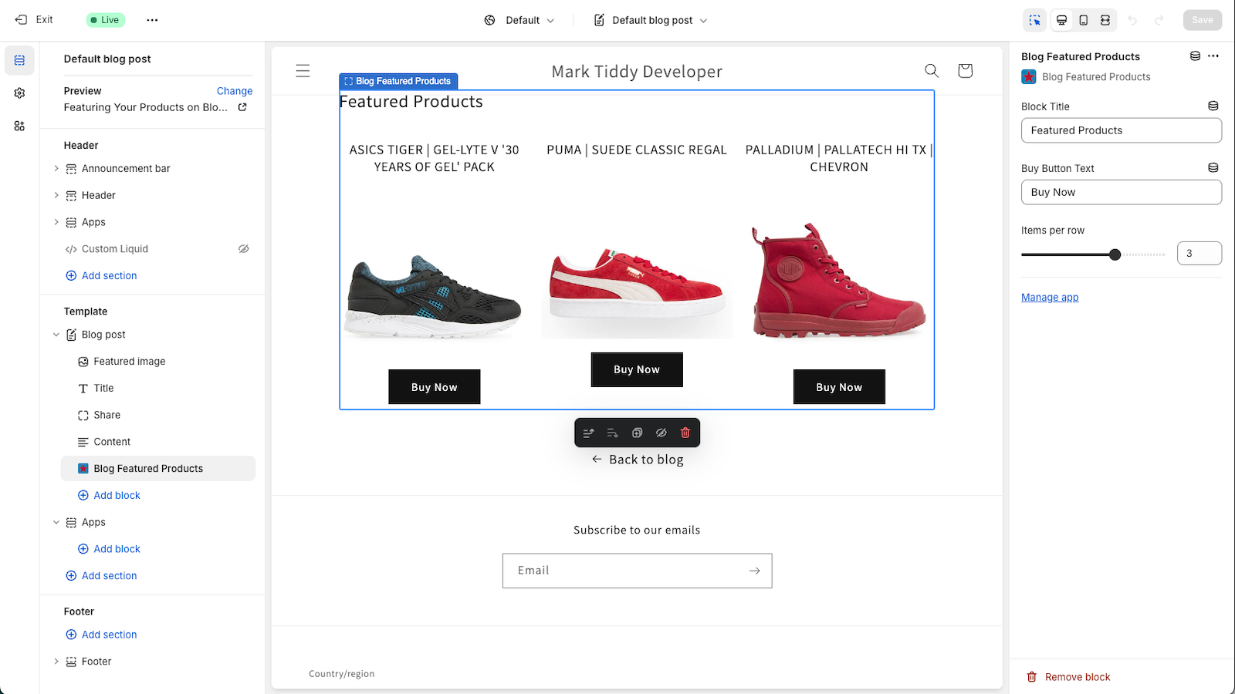Open dynamic source icon in Blog Featured Products header
The height and width of the screenshot is (694, 1235).
coord(1195,56)
